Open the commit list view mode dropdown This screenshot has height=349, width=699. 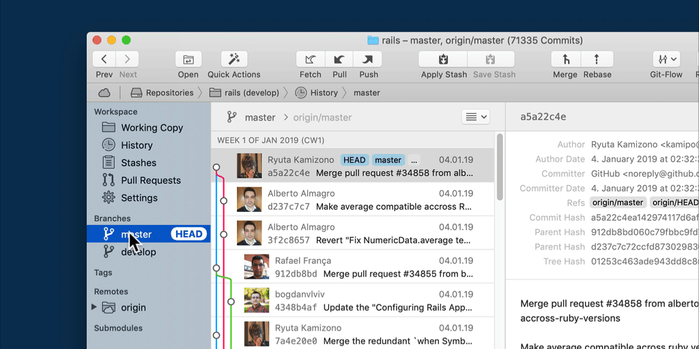click(x=476, y=117)
